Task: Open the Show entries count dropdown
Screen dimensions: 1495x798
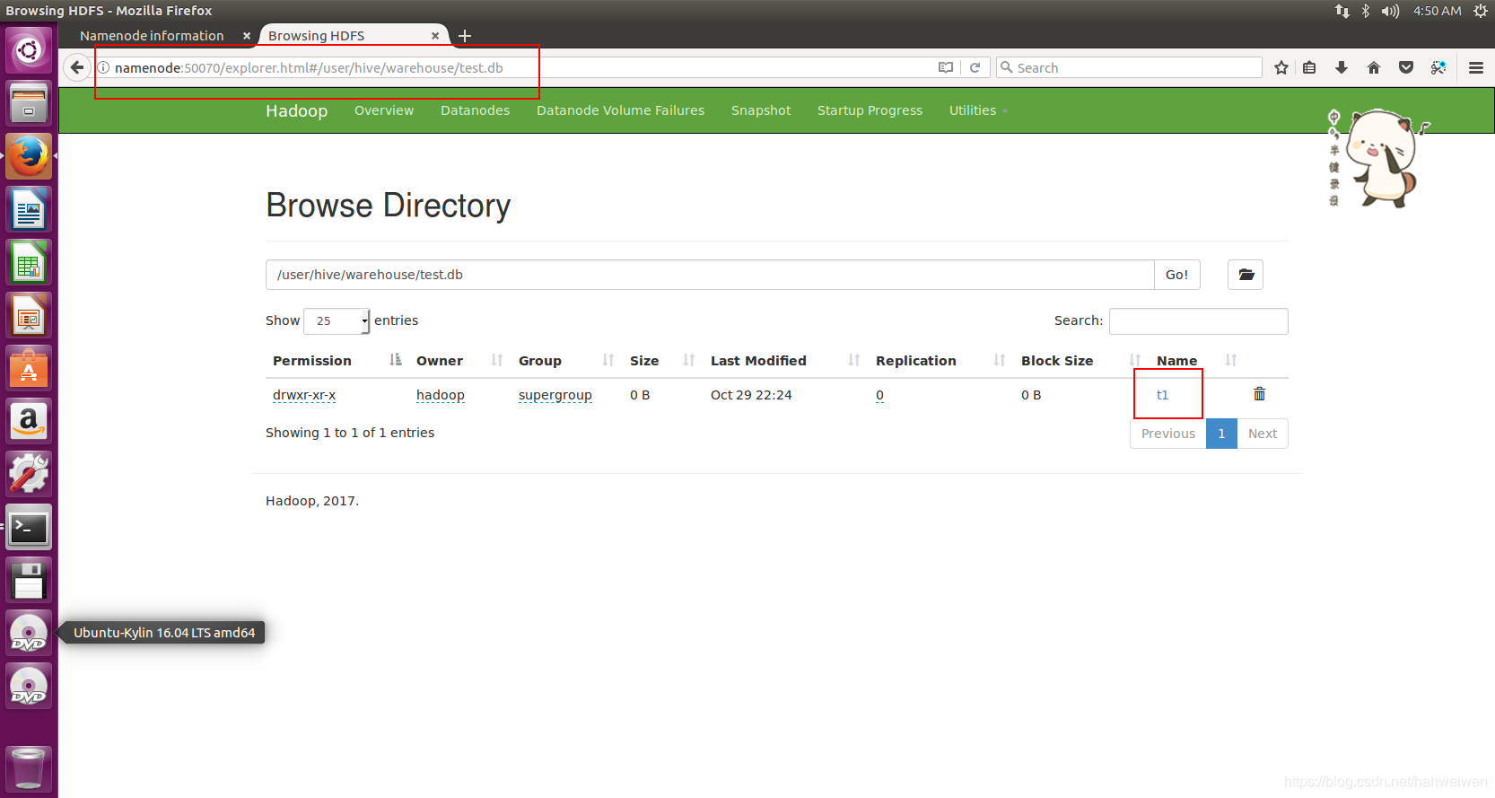Action: pyautogui.click(x=337, y=320)
